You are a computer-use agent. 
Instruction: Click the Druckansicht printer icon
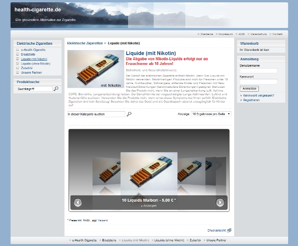[x=229, y=230]
